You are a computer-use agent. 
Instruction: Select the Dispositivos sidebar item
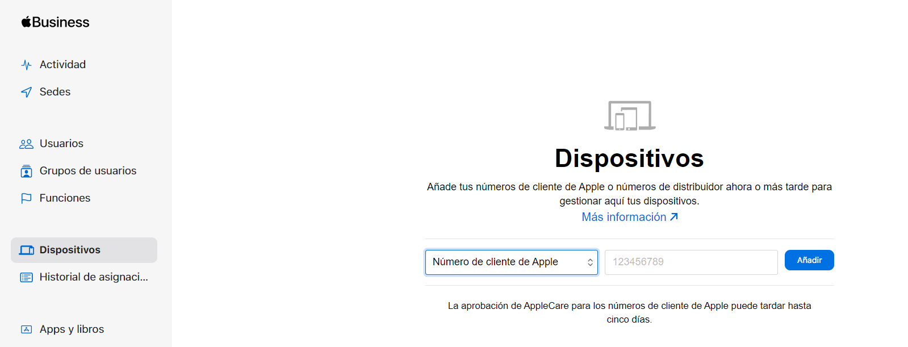[84, 250]
